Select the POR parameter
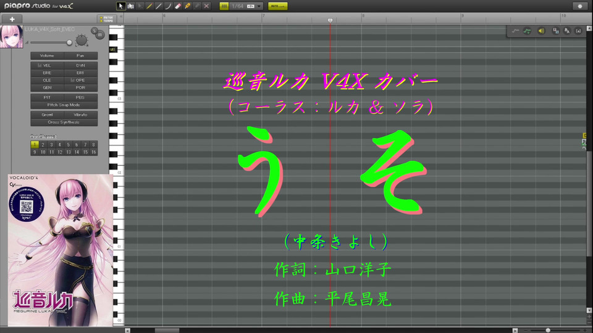593x333 pixels. click(80, 88)
